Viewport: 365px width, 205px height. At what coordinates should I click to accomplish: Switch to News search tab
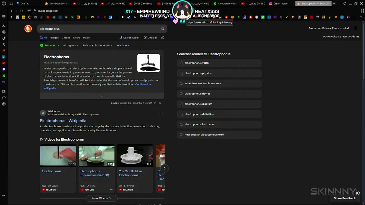coord(77,38)
